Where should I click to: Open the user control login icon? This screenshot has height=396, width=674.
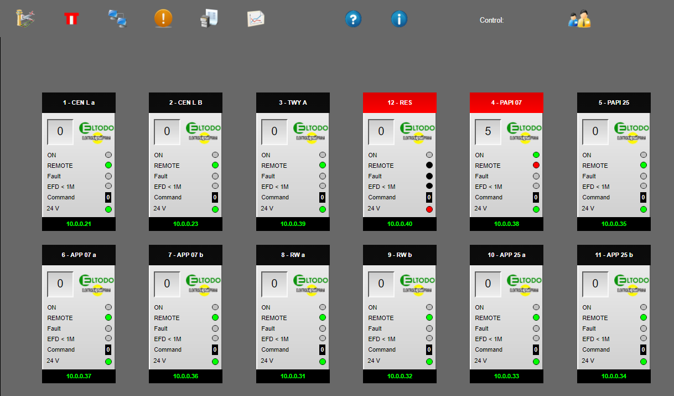(x=579, y=19)
